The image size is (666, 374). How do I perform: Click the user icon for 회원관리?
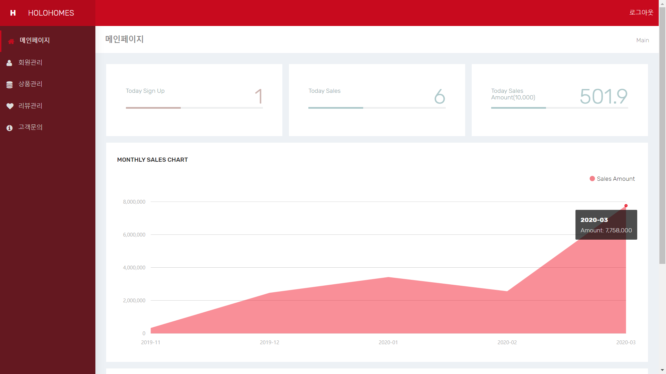coord(9,63)
